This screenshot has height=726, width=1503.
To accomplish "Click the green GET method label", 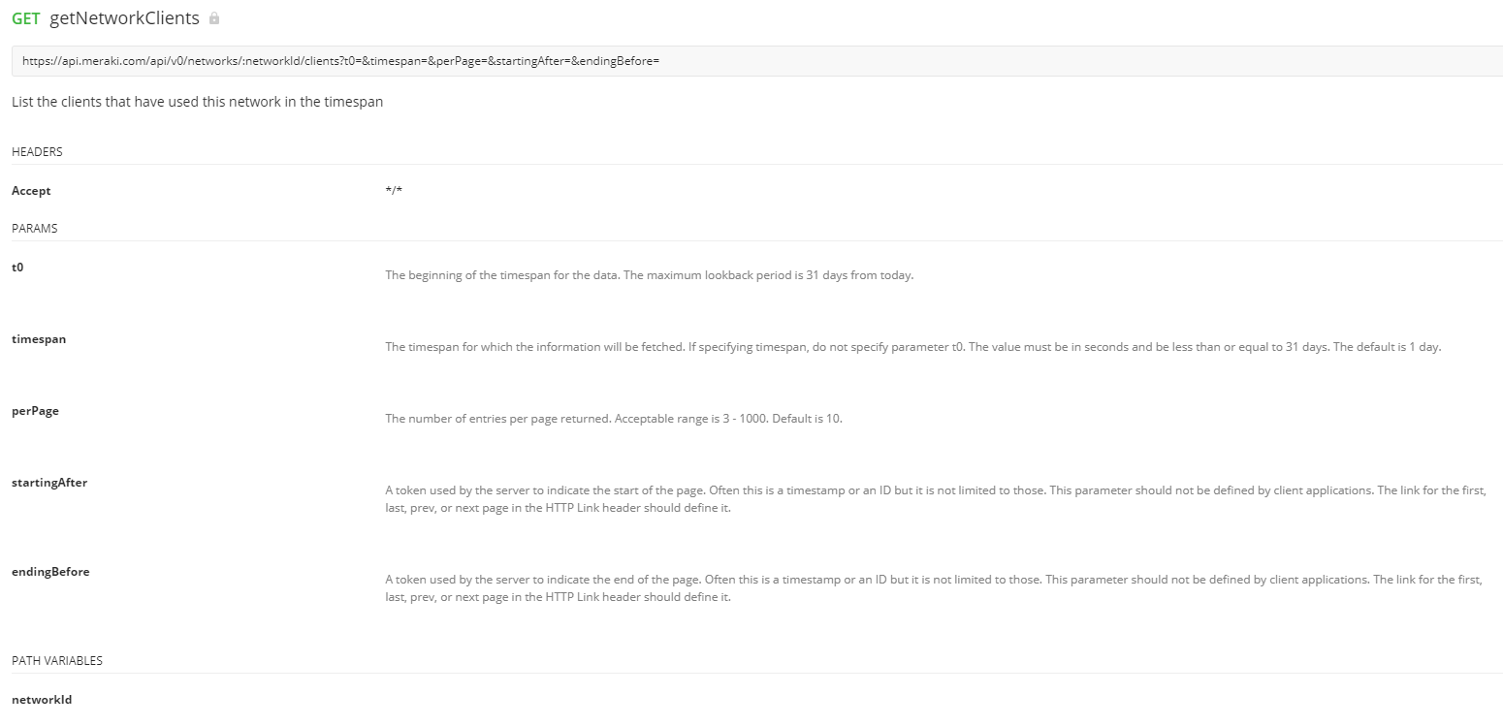I will click(x=26, y=18).
